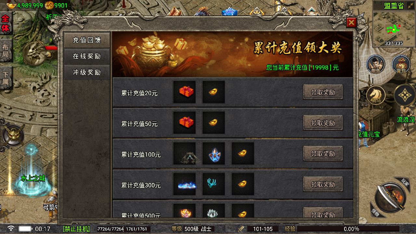Claim reward for 累计充值100元
Image resolution: width=416 pixels, height=234 pixels.
coord(323,153)
